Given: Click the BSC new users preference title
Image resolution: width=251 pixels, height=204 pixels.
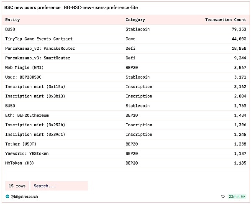Looking at the screenshot, I should point(32,8).
